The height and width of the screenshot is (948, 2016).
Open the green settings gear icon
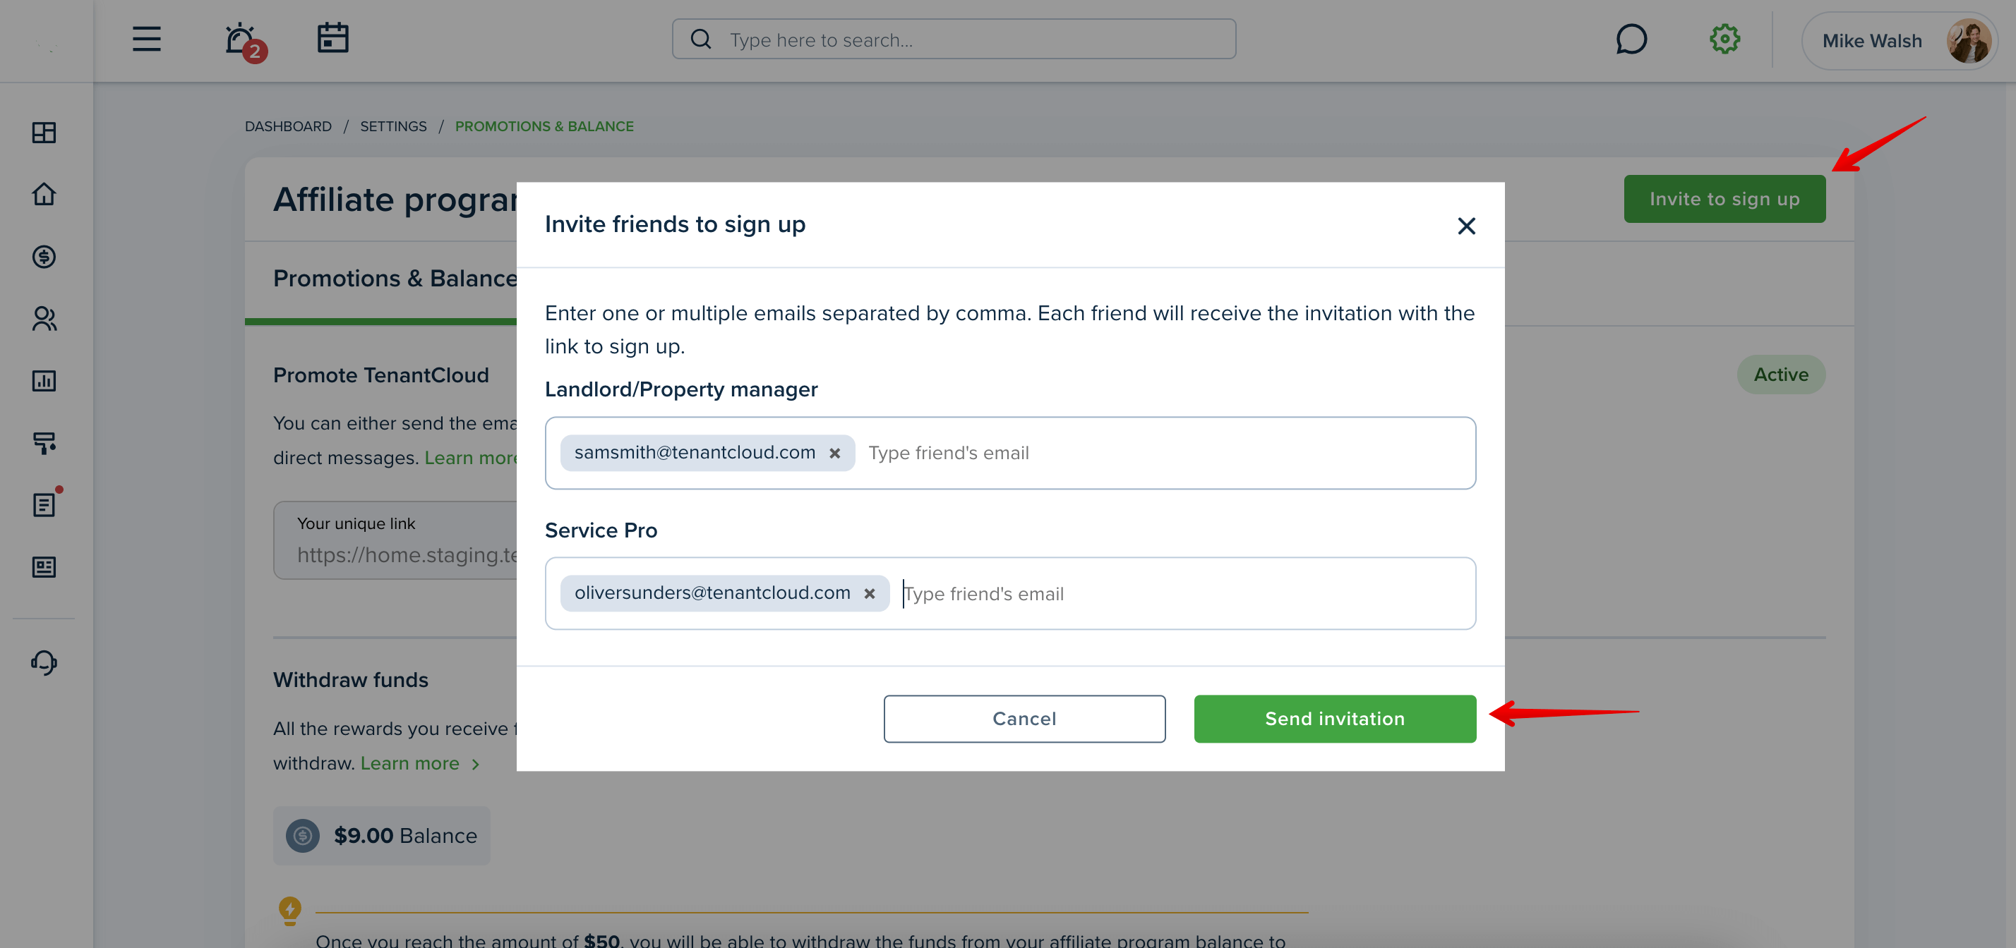point(1724,39)
